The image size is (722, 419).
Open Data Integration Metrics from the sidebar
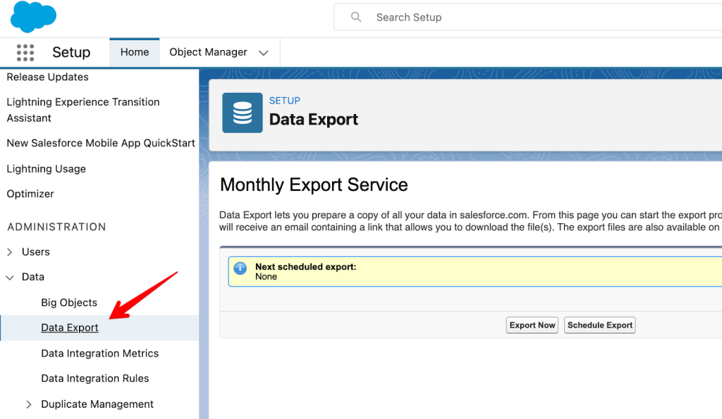(x=100, y=353)
